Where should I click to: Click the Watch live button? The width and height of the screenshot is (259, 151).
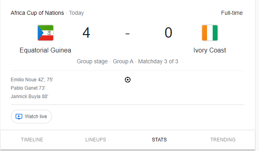point(31,117)
